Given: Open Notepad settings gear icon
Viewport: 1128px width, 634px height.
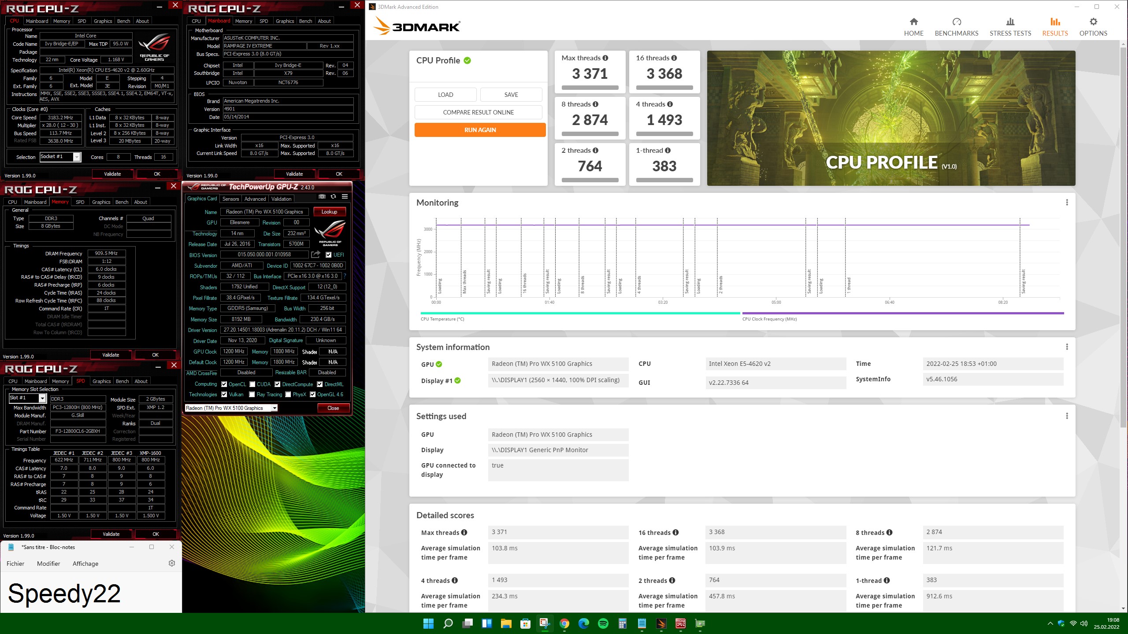Looking at the screenshot, I should pos(172,563).
